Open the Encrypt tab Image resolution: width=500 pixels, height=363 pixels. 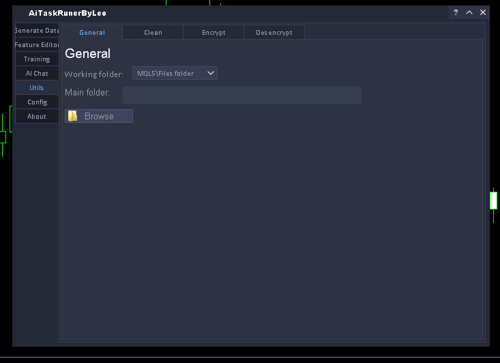click(214, 32)
